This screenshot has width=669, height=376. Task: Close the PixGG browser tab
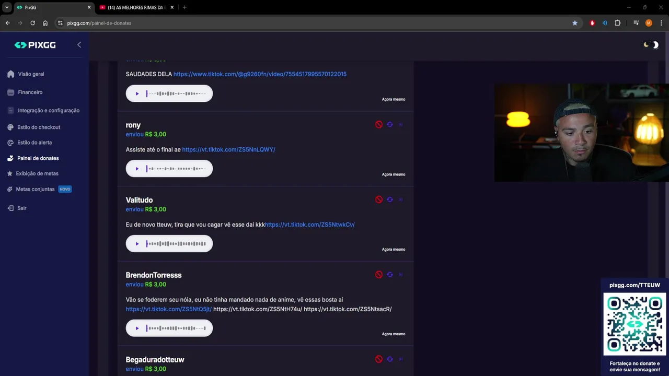89,7
